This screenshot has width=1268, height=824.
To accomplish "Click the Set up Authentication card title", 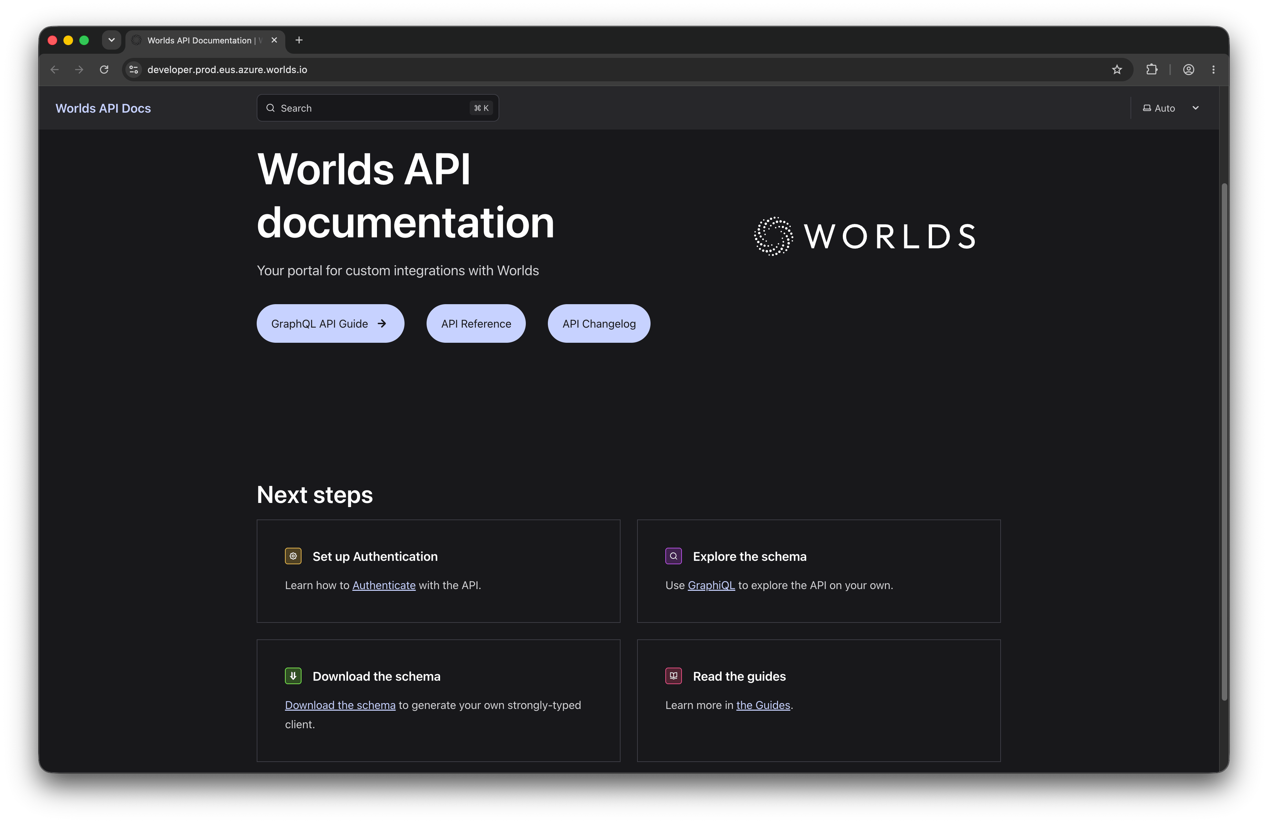I will 375,557.
